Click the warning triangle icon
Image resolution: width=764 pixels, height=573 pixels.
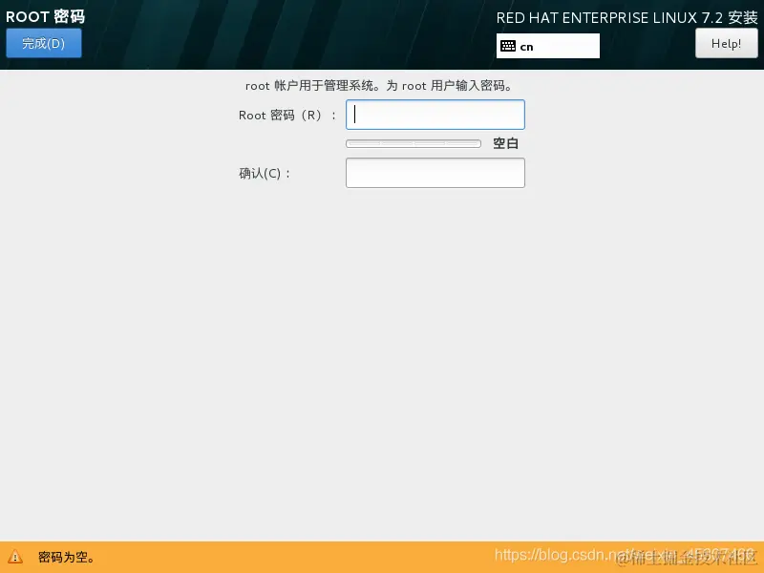15,557
